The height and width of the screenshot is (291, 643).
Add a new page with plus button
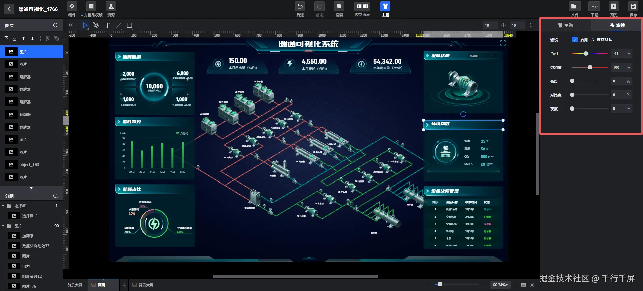pos(124,285)
